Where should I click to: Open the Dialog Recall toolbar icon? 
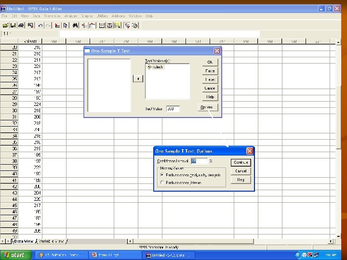(30, 26)
